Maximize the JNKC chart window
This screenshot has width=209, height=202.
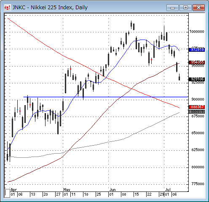[185, 8]
